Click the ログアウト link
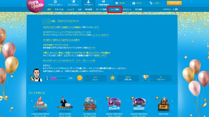Image resolution: width=209 pixels, height=117 pixels. click(167, 10)
